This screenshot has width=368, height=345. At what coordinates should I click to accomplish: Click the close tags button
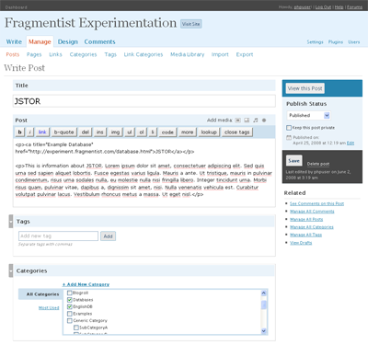tap(236, 132)
